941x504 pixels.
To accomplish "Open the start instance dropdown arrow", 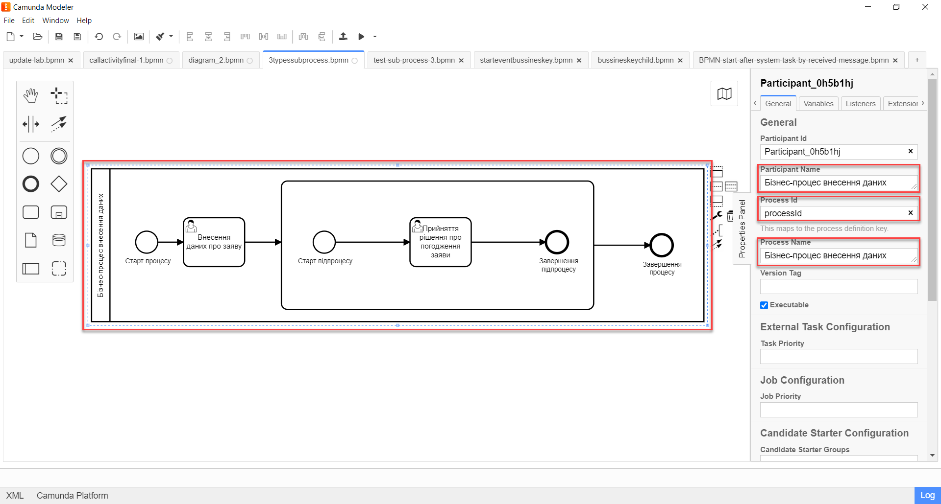I will pyautogui.click(x=375, y=37).
